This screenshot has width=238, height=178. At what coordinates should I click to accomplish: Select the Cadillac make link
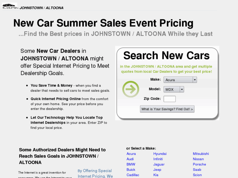tap(133, 175)
